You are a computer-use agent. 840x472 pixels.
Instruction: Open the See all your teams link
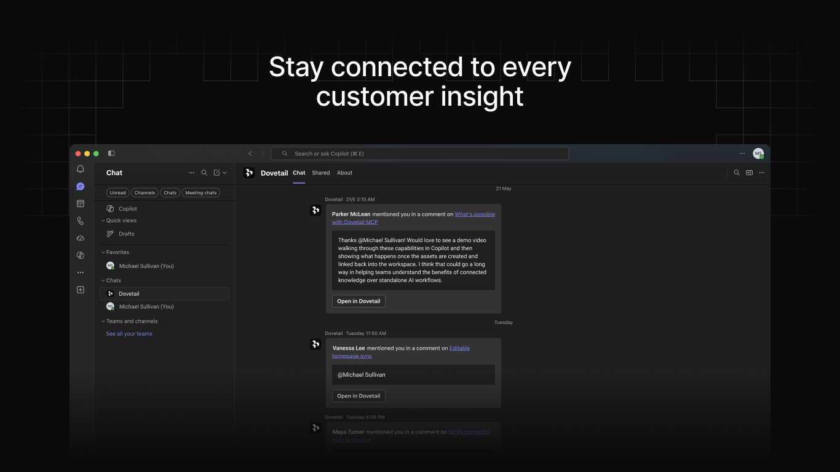129,334
